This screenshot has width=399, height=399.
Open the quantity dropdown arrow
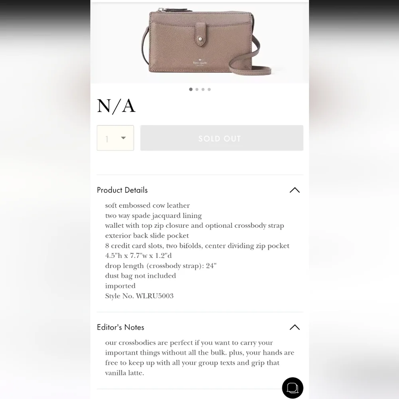pos(123,138)
